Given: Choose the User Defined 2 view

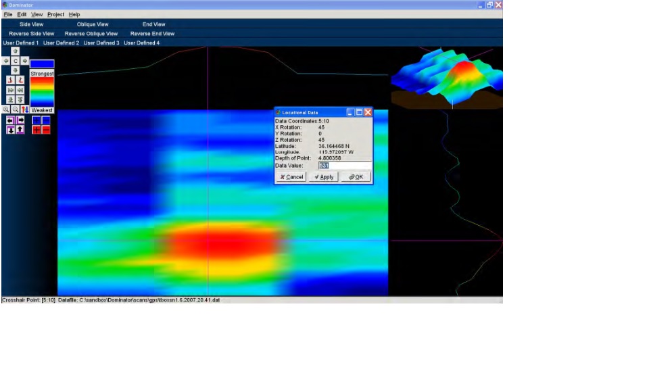Looking at the screenshot, I should (x=61, y=43).
